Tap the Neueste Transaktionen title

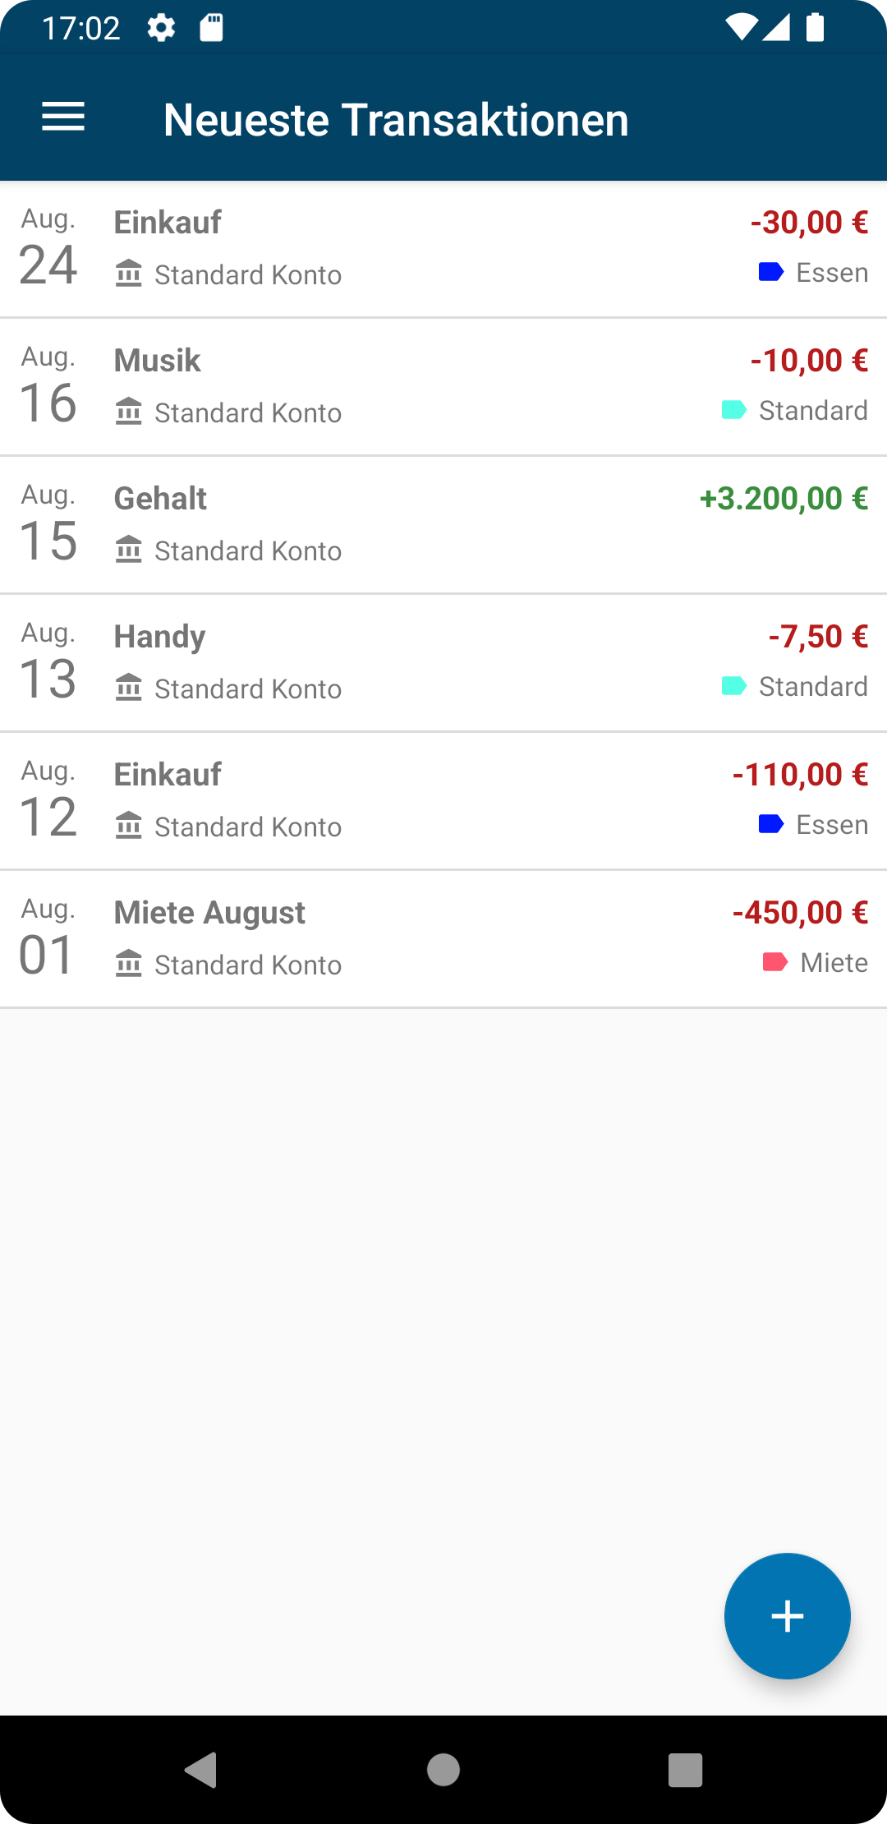click(x=396, y=120)
